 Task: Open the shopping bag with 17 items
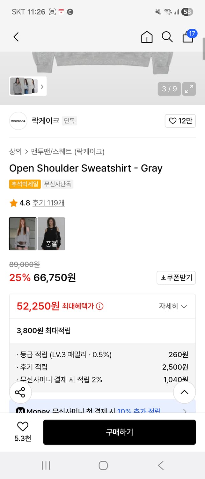[188, 36]
